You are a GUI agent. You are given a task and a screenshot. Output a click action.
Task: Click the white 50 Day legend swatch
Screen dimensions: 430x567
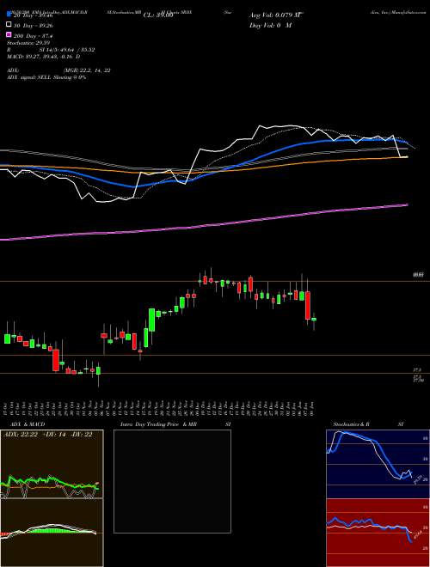point(9,25)
